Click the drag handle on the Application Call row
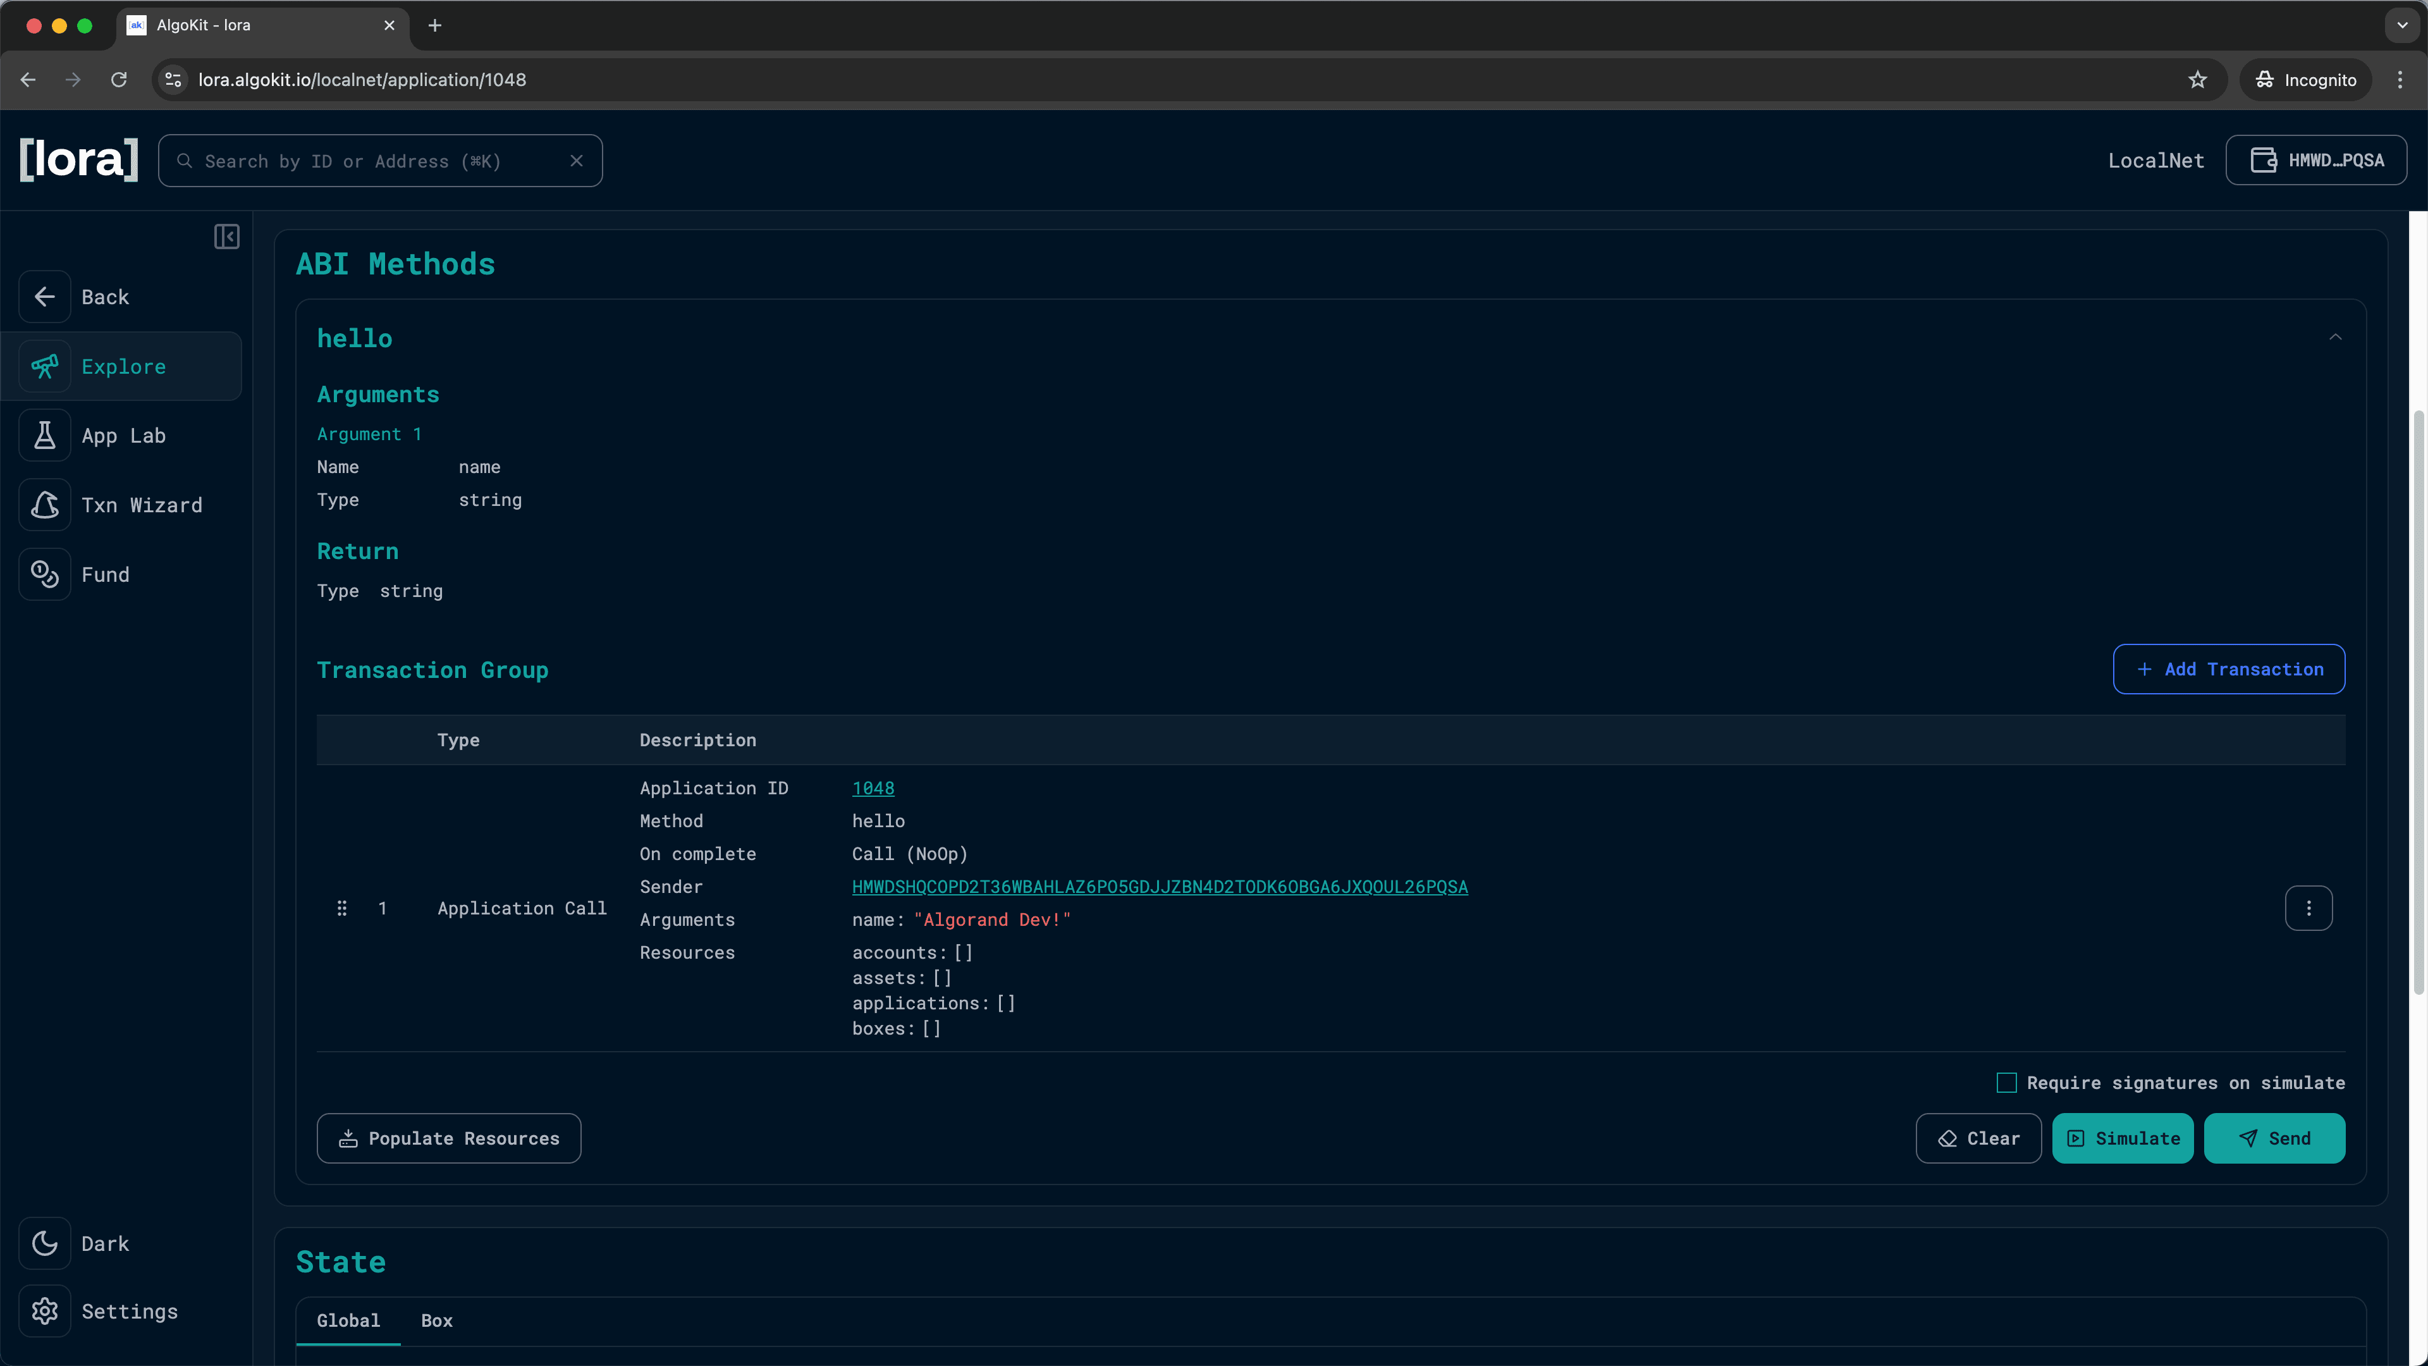 point(342,908)
